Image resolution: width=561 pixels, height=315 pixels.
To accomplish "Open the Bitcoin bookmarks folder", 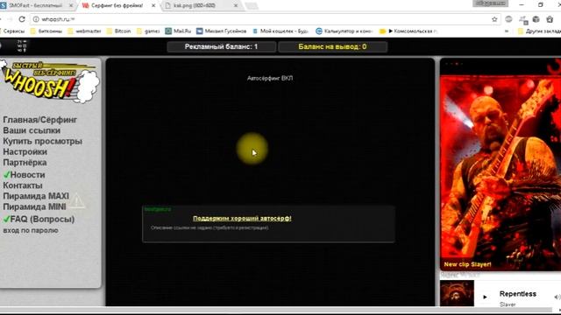I will [x=119, y=31].
